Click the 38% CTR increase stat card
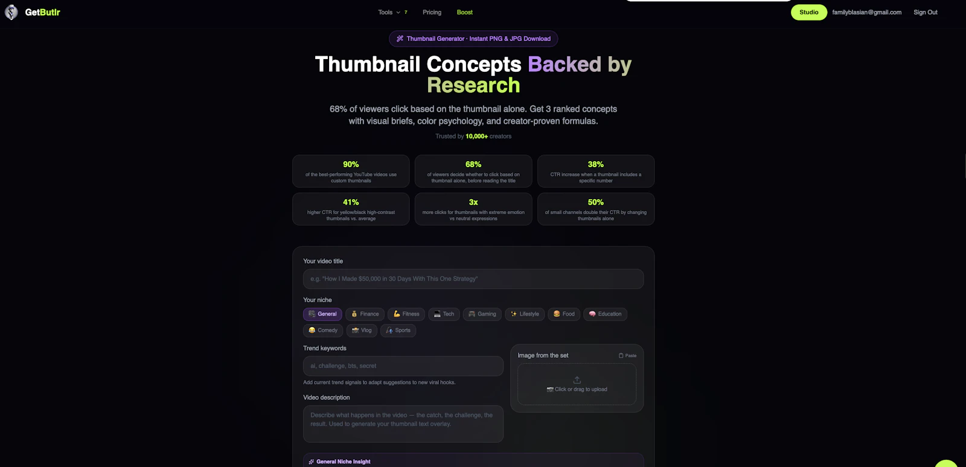966x467 pixels. click(596, 171)
